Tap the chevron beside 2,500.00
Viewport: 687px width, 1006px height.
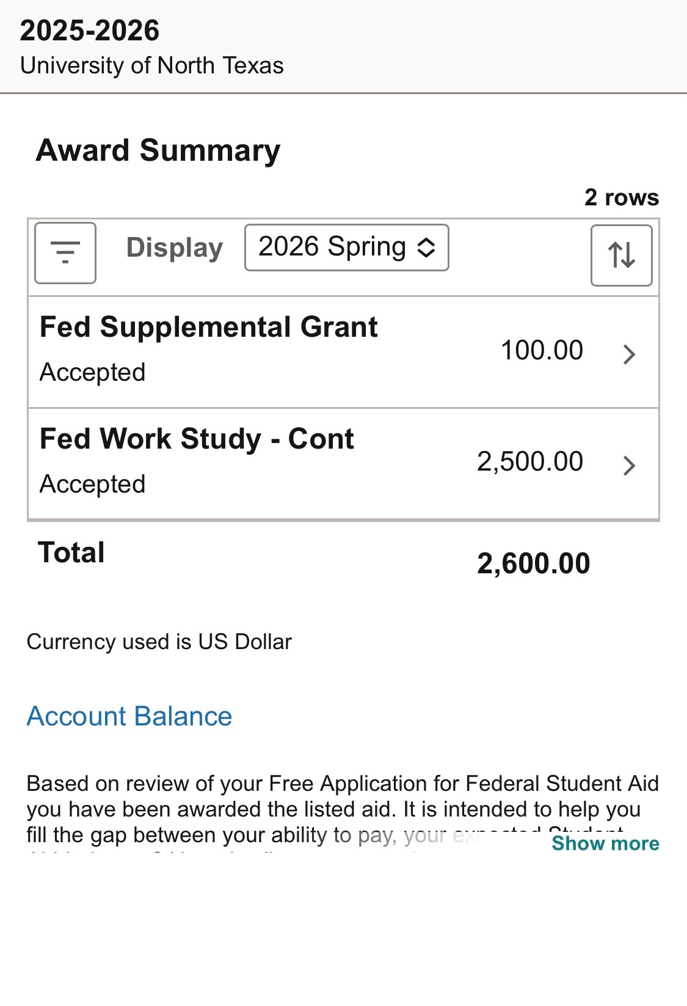pos(629,466)
